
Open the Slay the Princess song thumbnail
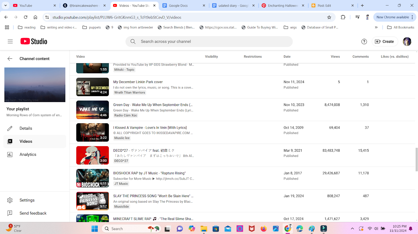pyautogui.click(x=92, y=201)
